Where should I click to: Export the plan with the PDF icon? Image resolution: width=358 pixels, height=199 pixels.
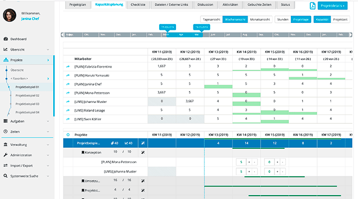312,5
